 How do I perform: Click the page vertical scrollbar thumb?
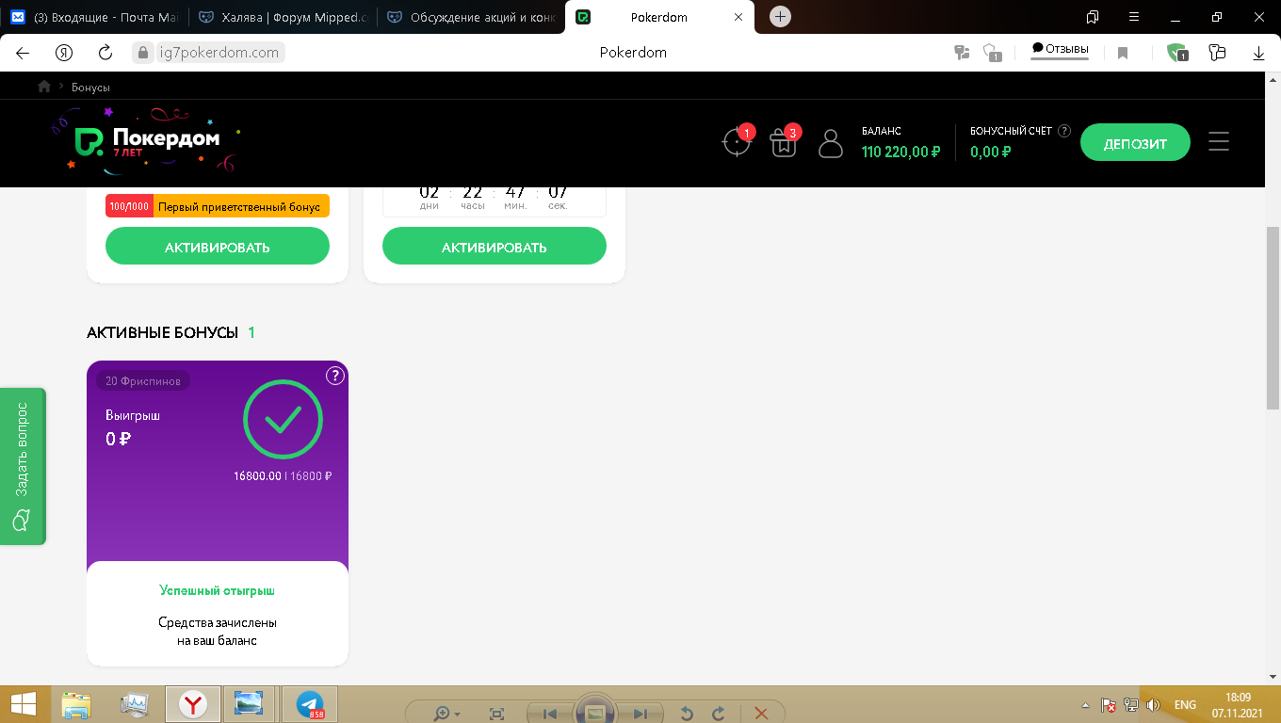1273,317
